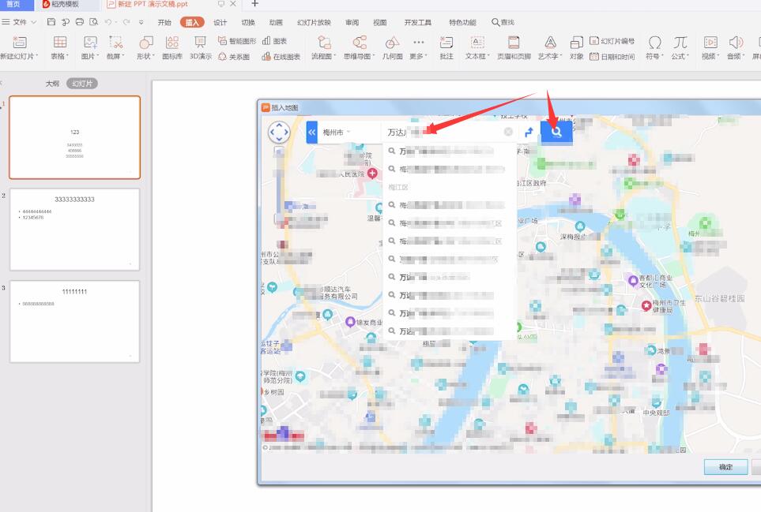
Task: Open the 视图 view tab
Action: point(379,22)
